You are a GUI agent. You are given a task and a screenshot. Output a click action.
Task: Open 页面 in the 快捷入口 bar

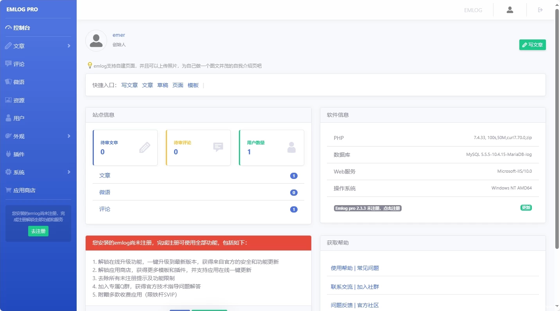coord(178,85)
